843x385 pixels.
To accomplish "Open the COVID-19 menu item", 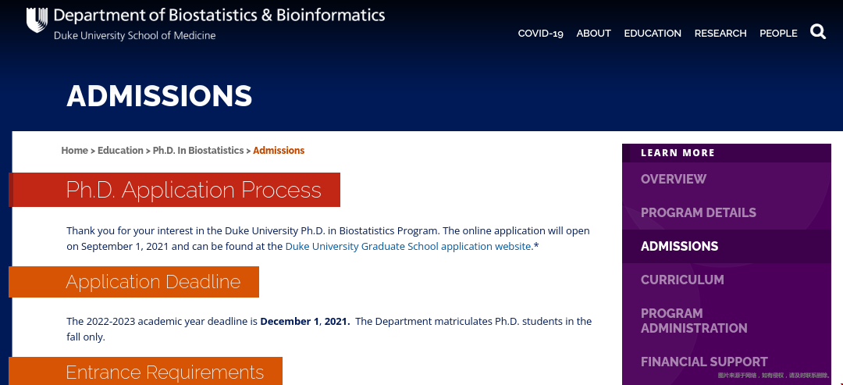I will (540, 34).
